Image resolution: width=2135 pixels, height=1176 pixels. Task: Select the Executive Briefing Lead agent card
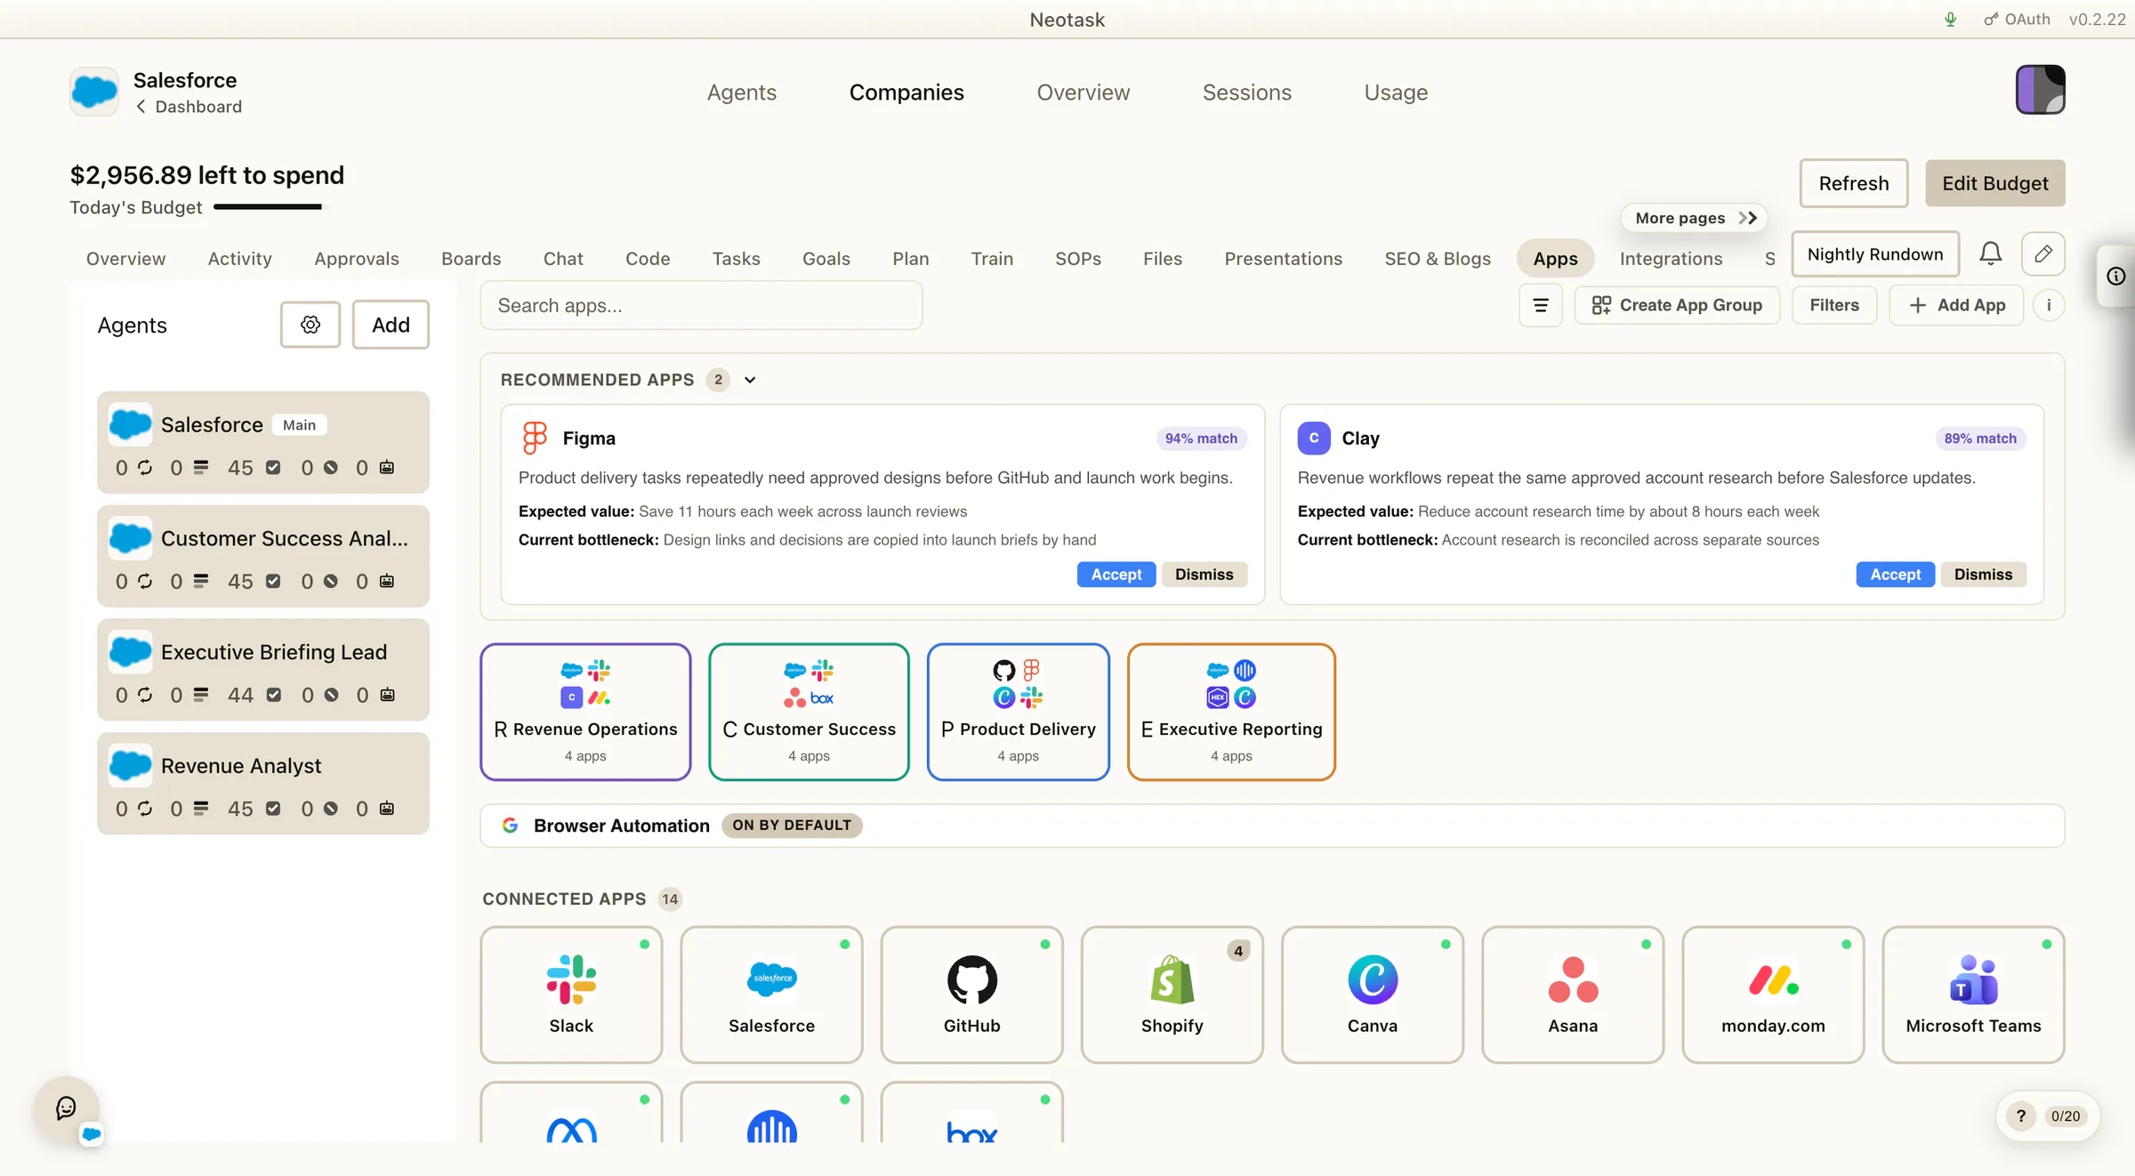click(x=263, y=670)
